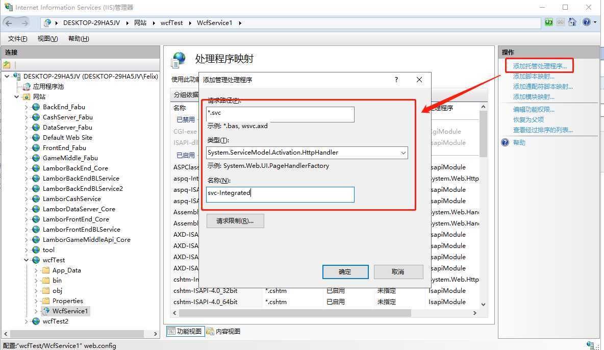Screen dimensions: 604x350
Task: Click the Back navigation arrow
Action: click(x=9, y=23)
